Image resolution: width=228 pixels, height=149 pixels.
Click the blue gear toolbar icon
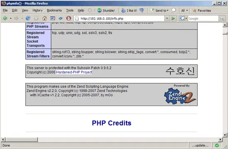tap(61, 18)
